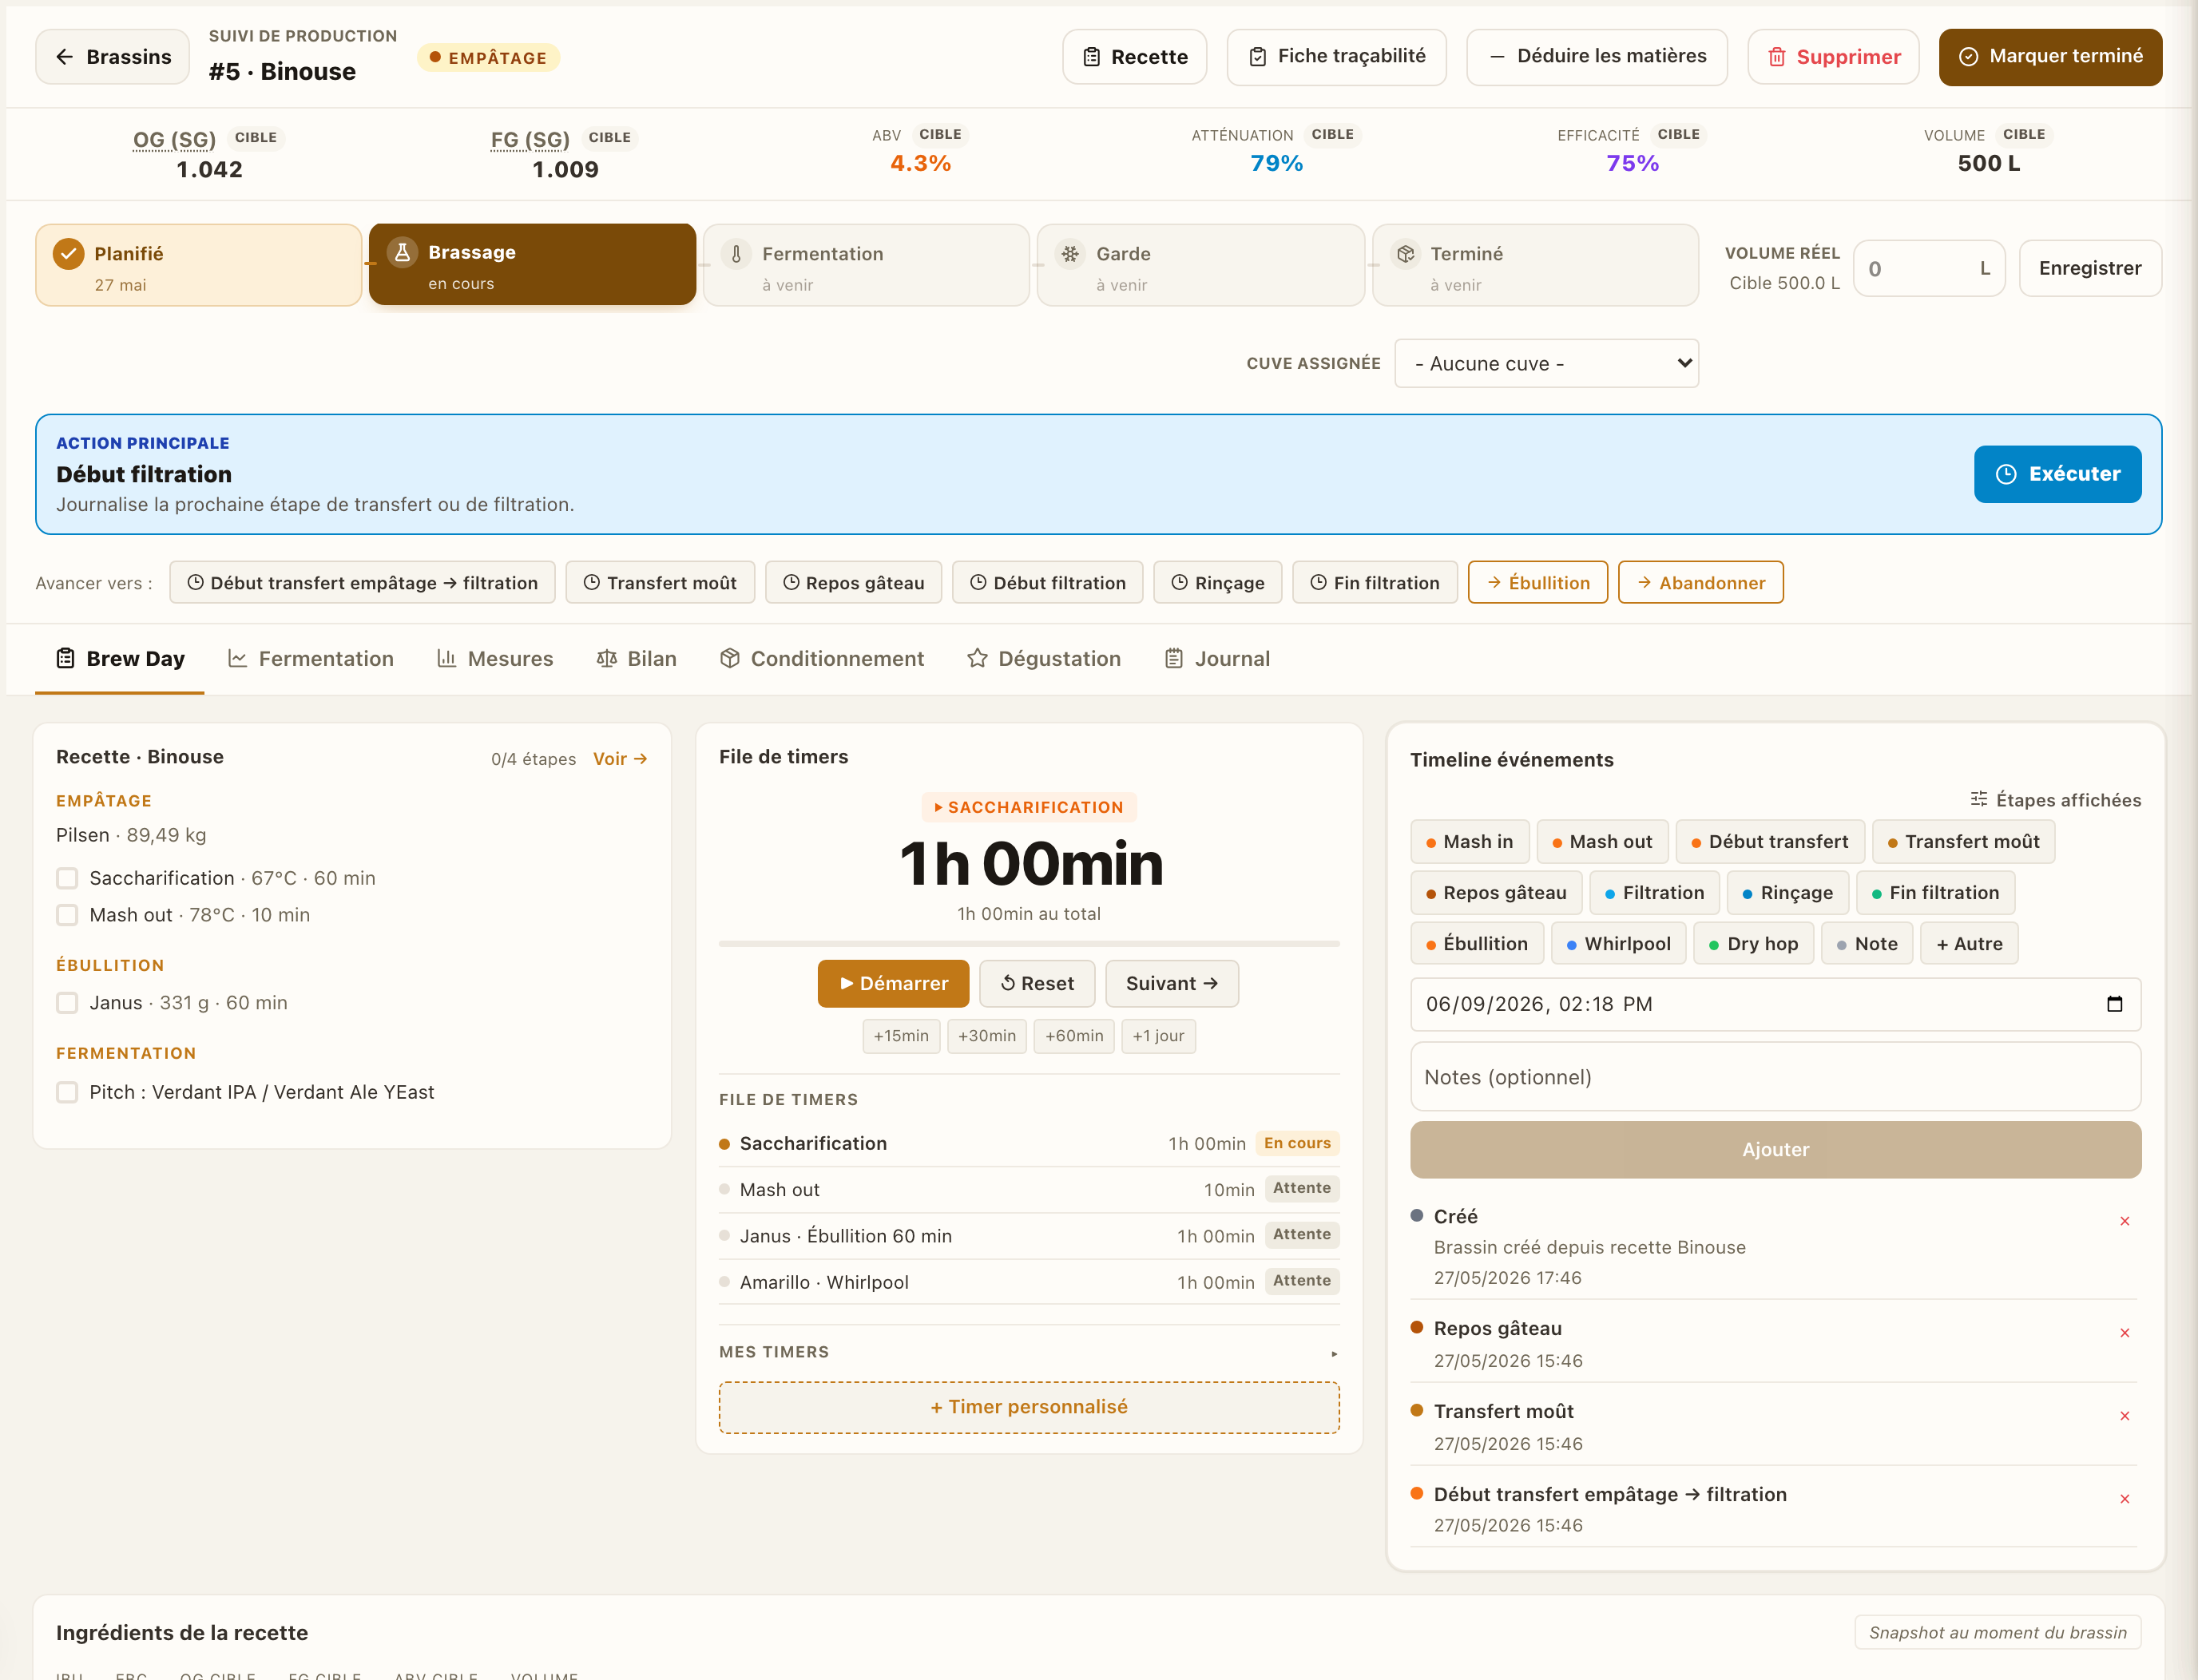Viewport: 2198px width, 1680px height.
Task: Add +15min to timer
Action: [x=900, y=1036]
